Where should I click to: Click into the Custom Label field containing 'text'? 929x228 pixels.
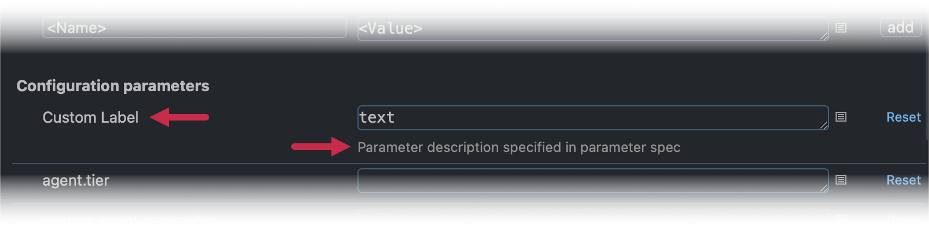[x=593, y=118]
